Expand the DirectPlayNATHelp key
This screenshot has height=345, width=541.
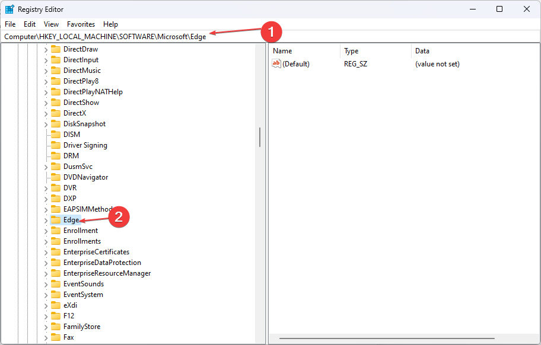pos(46,92)
